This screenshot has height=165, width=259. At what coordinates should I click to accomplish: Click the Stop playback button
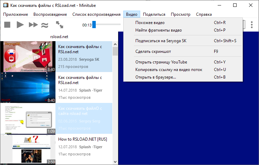pos(7,25)
